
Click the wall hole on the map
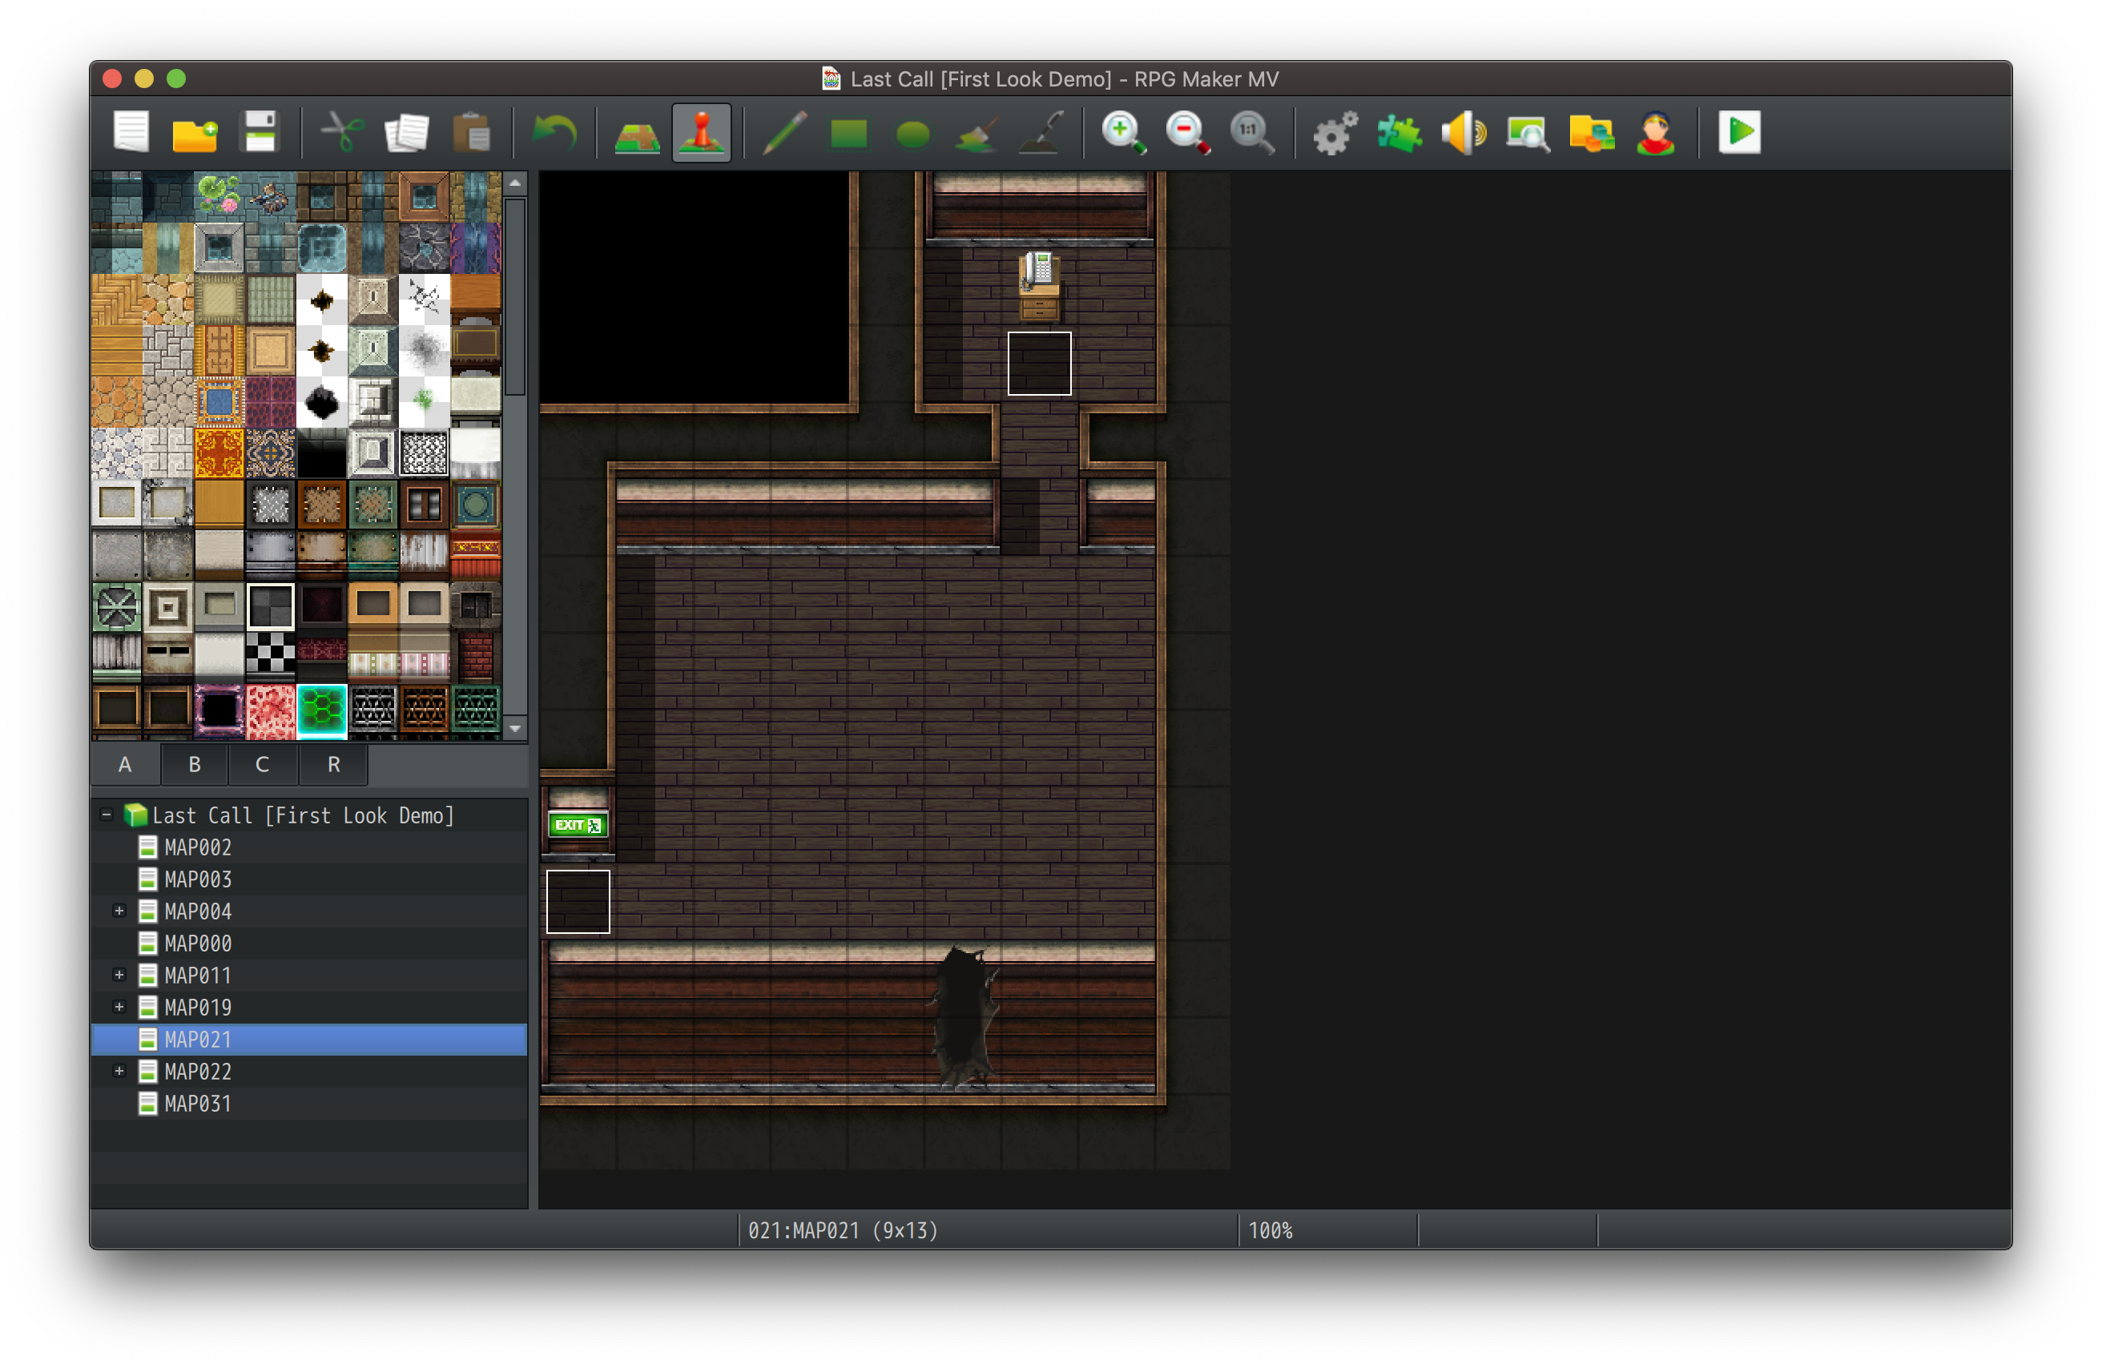coord(964,1016)
